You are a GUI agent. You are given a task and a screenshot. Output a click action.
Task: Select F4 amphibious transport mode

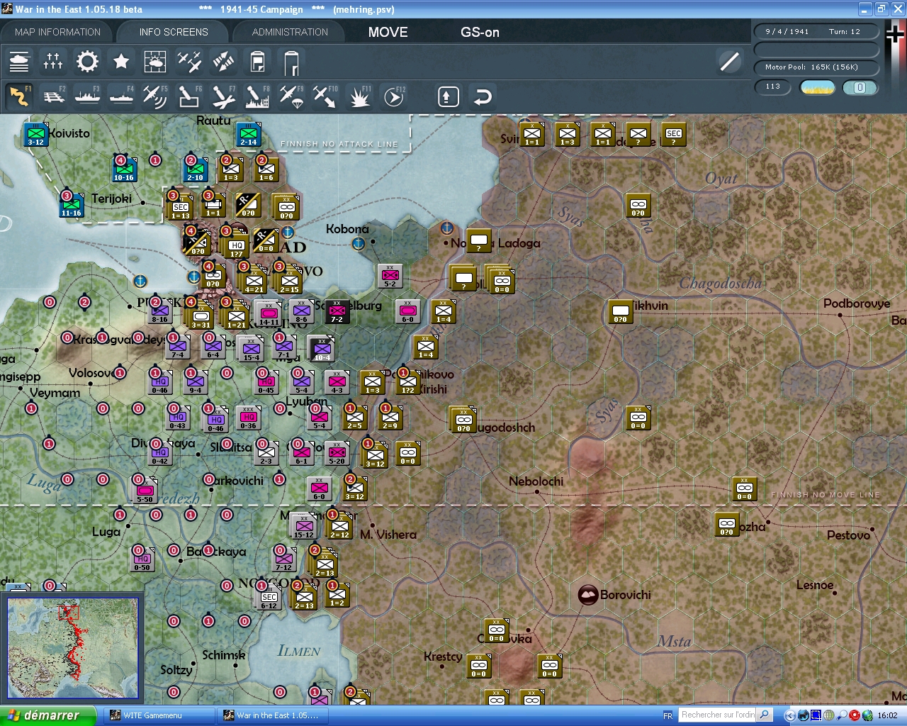(x=121, y=96)
